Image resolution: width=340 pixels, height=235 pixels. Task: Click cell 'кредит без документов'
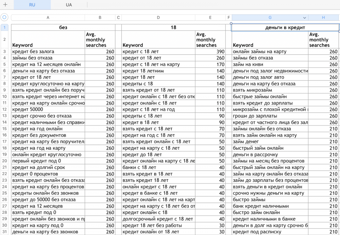coord(48,135)
